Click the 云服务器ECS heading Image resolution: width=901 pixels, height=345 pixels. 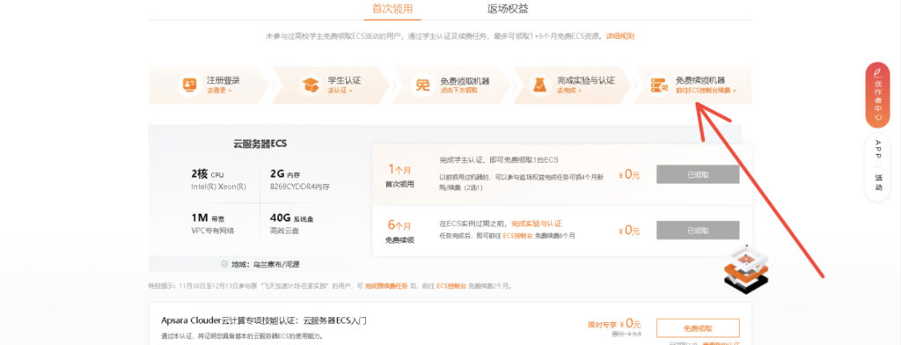[260, 143]
